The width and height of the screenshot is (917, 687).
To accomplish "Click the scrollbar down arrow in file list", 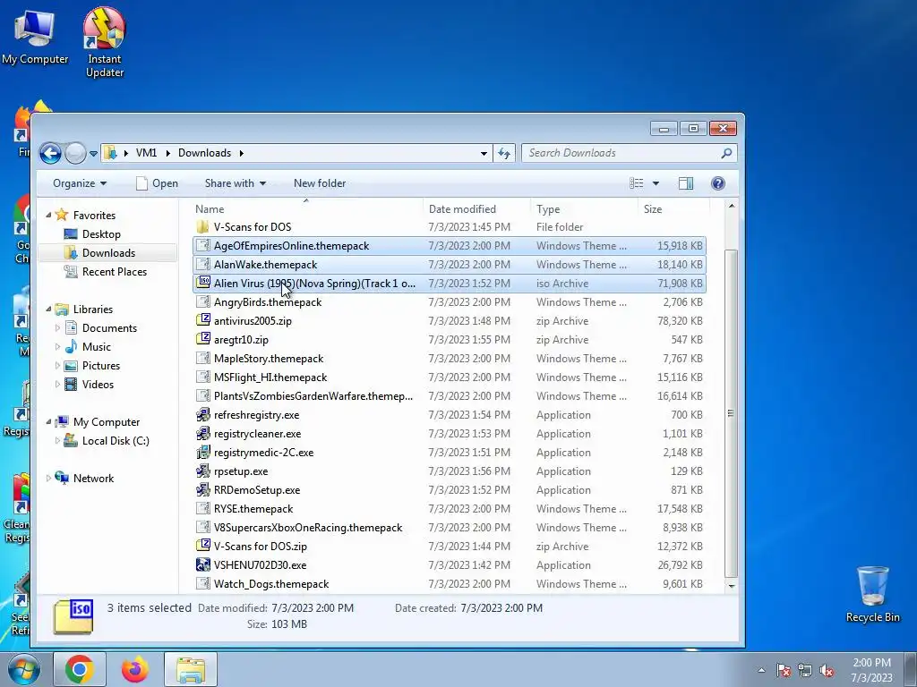I will (x=731, y=585).
